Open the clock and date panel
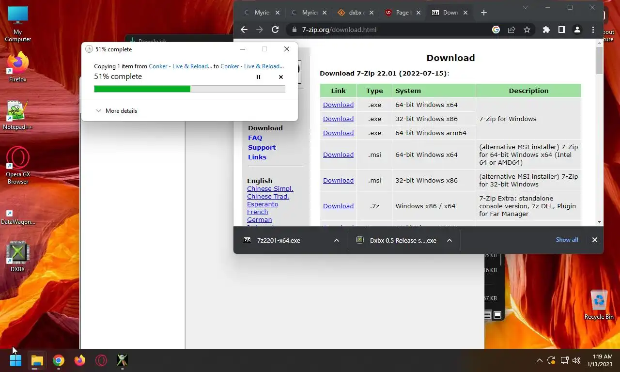The width and height of the screenshot is (620, 372). (x=600, y=360)
